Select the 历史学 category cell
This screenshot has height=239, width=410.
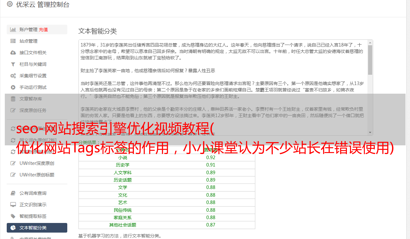(x=123, y=165)
